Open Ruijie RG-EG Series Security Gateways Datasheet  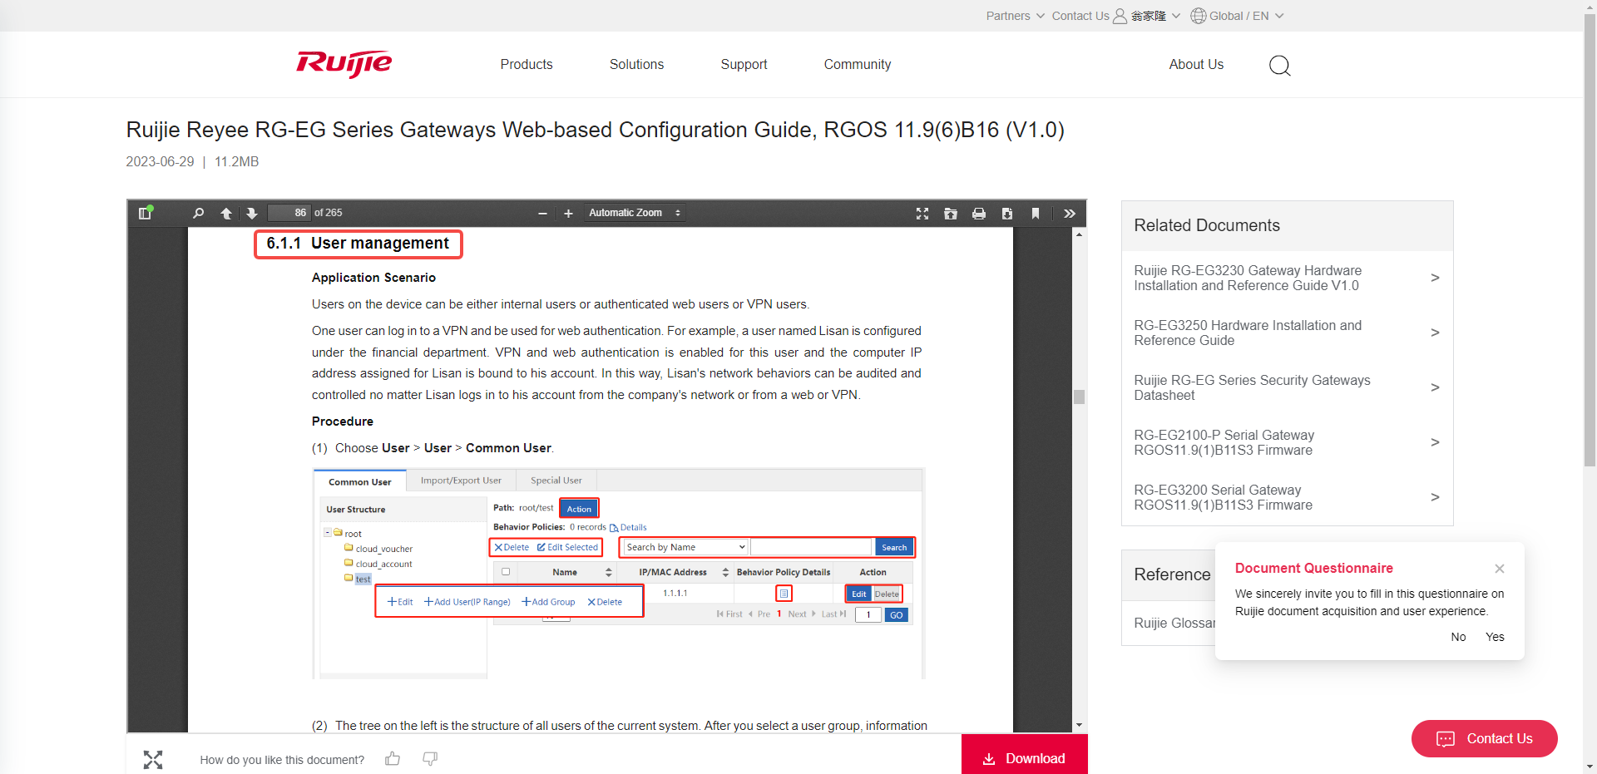pos(1252,387)
